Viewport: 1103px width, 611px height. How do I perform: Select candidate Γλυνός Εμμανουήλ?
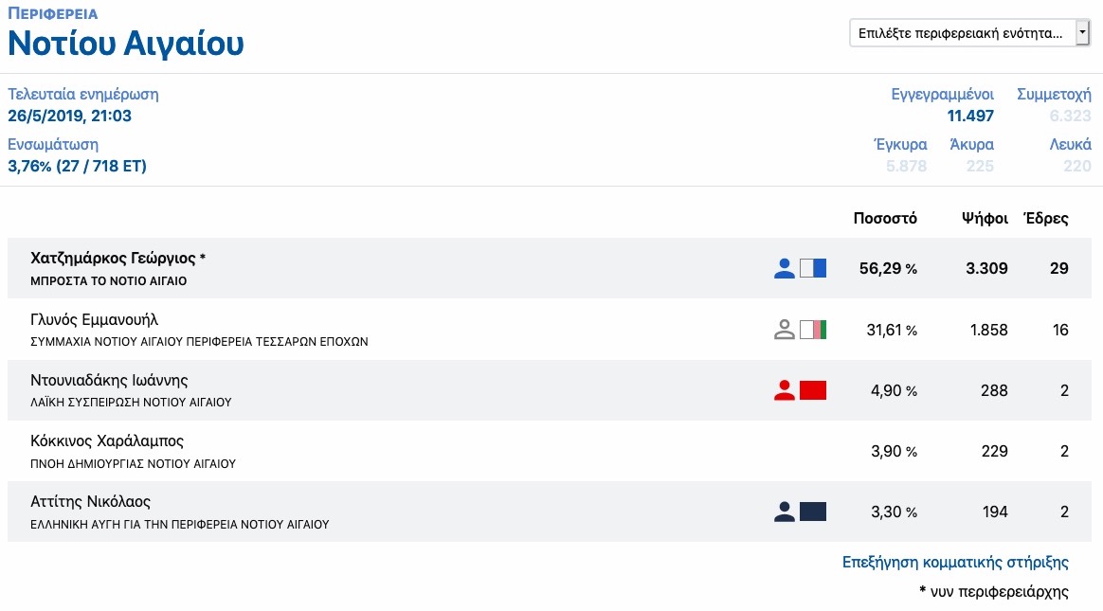(100, 319)
